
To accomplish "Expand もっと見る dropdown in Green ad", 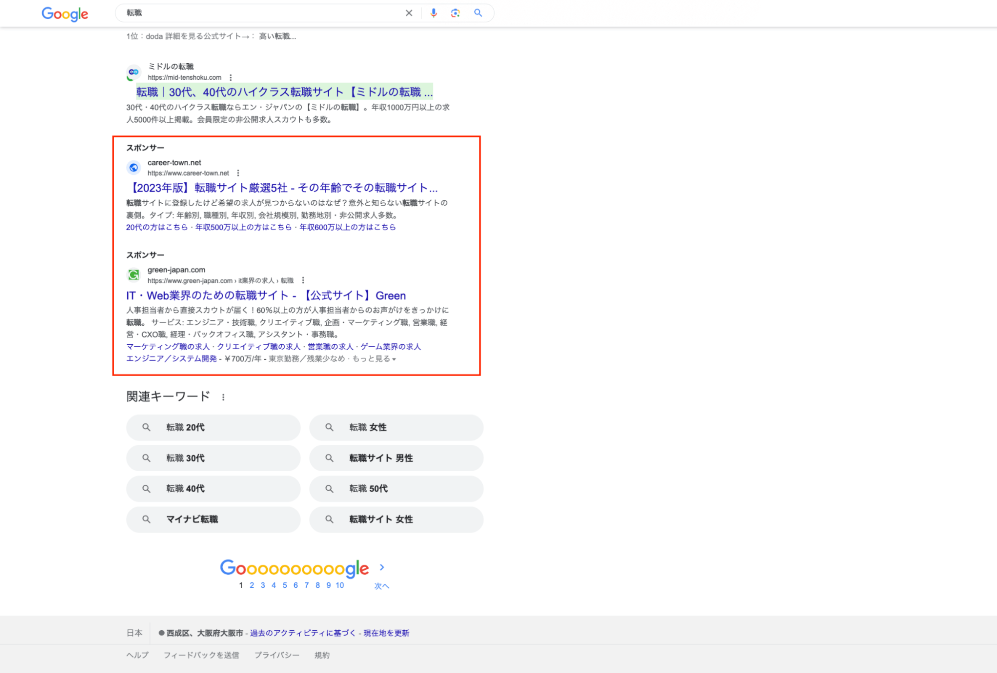I will click(x=374, y=359).
